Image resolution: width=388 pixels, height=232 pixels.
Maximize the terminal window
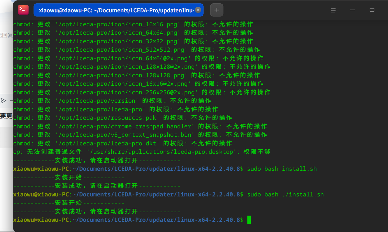372,10
